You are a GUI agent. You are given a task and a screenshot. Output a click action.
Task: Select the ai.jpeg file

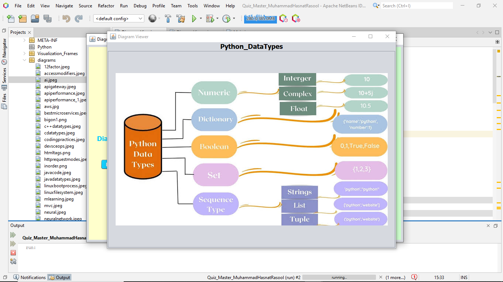(50, 80)
